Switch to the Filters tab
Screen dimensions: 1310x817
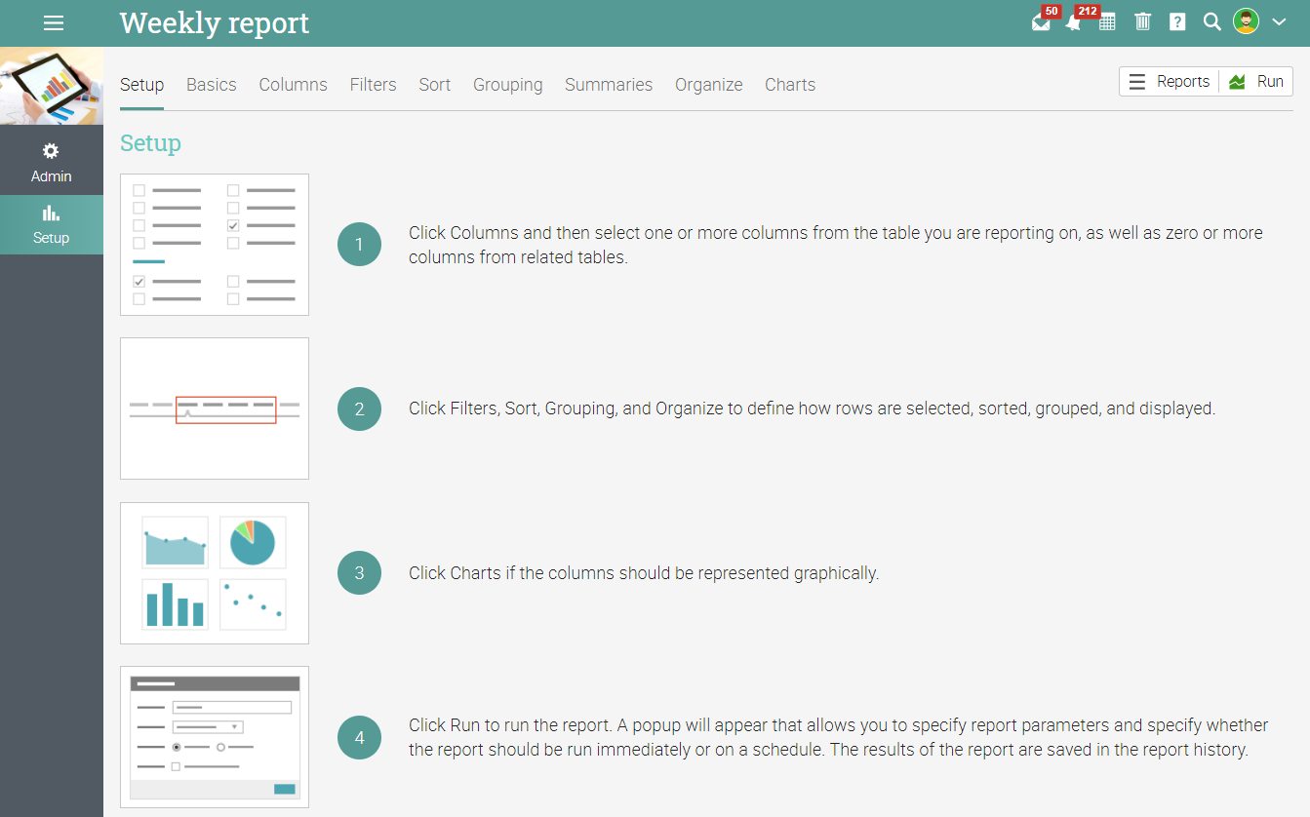click(373, 85)
